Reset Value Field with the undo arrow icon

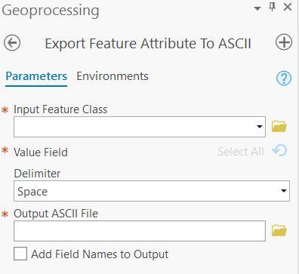click(x=280, y=151)
